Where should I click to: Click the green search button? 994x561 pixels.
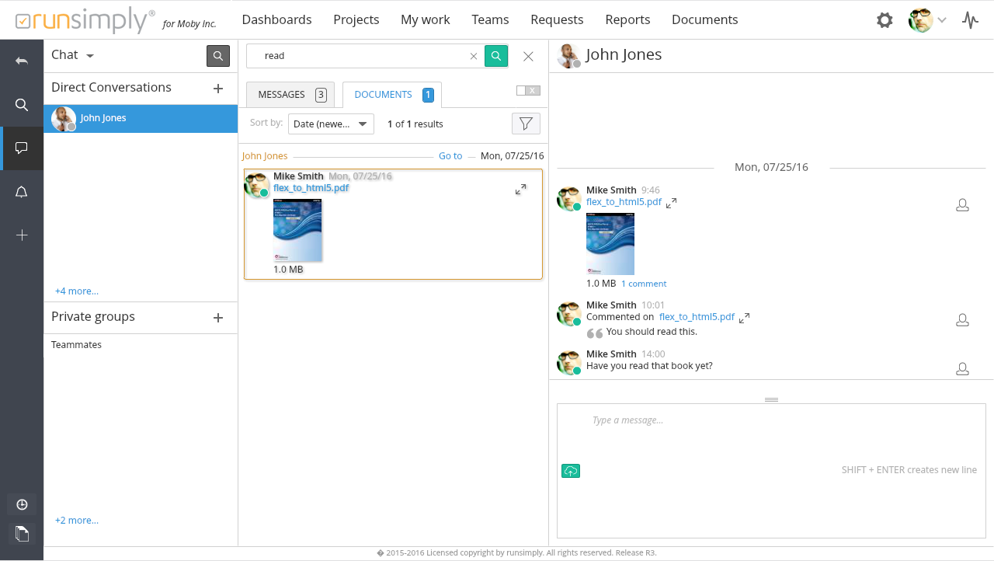(x=496, y=56)
